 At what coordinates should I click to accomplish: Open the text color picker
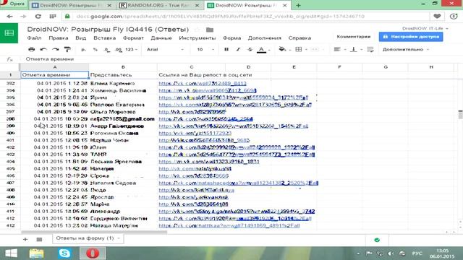click(262, 50)
